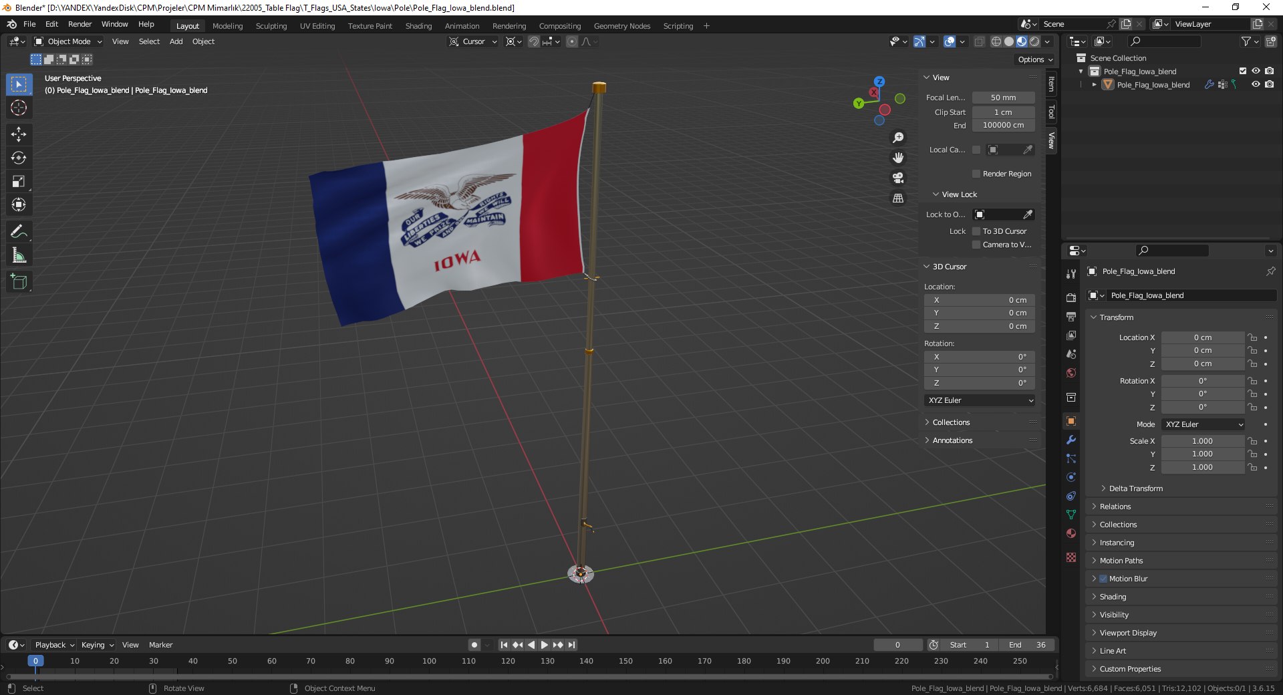Expand the Relations panel
The width and height of the screenshot is (1283, 695).
coord(1115,507)
